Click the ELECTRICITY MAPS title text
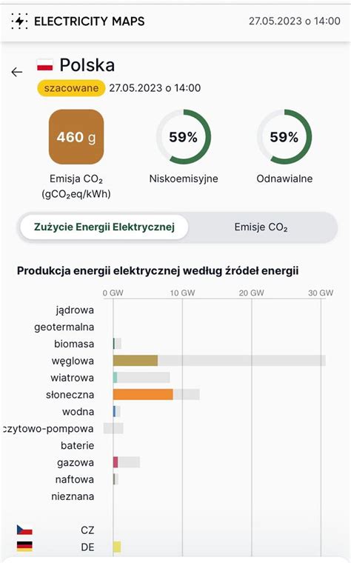351x563 pixels. [90, 21]
